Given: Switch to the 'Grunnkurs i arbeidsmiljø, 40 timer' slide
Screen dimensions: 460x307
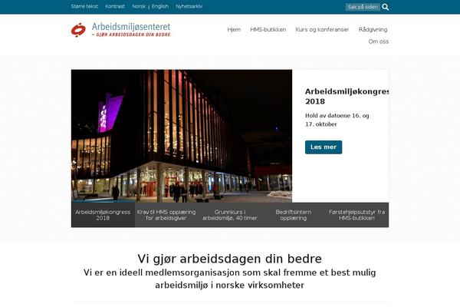Looking at the screenshot, I should [x=230, y=215].
